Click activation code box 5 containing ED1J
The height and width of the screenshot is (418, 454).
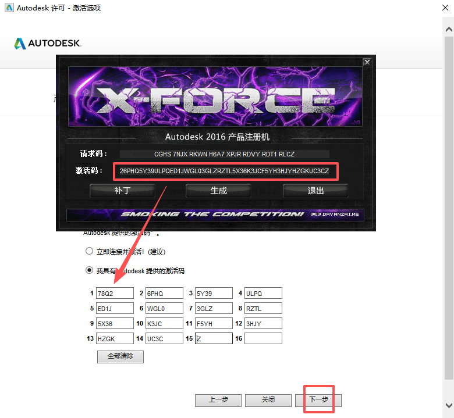click(x=115, y=308)
